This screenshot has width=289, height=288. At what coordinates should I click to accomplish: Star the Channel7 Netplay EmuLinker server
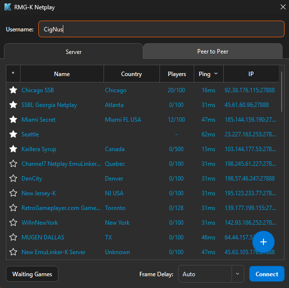pyautogui.click(x=13, y=163)
